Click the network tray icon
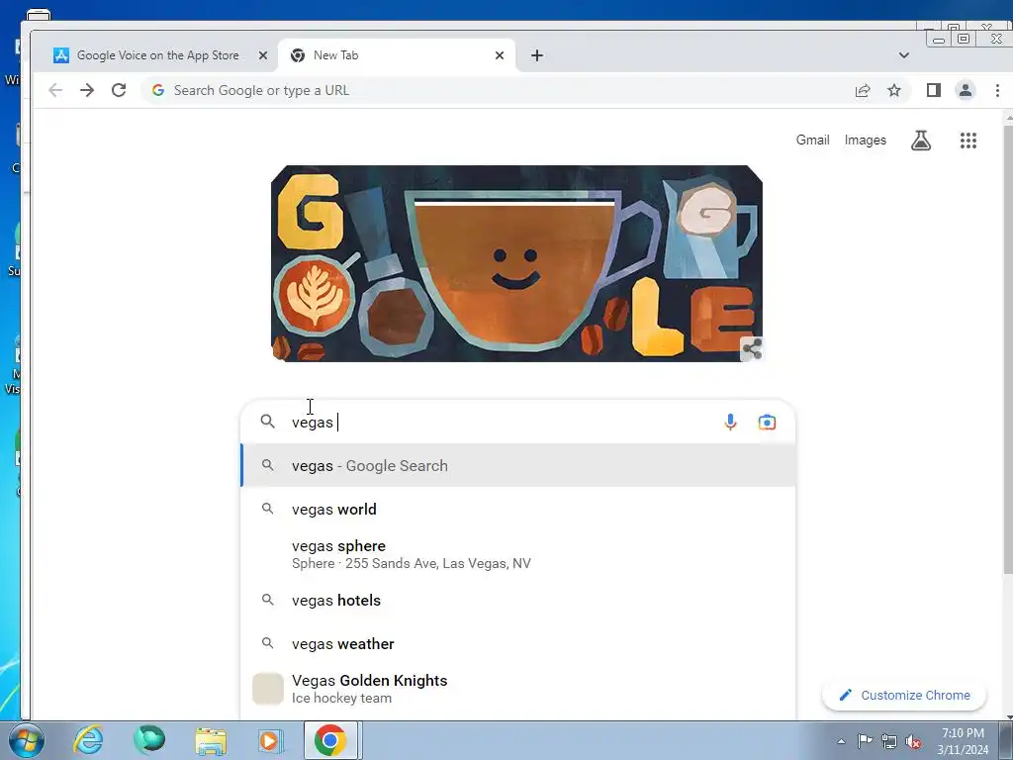Viewport: 1013px width, 760px height. click(889, 741)
